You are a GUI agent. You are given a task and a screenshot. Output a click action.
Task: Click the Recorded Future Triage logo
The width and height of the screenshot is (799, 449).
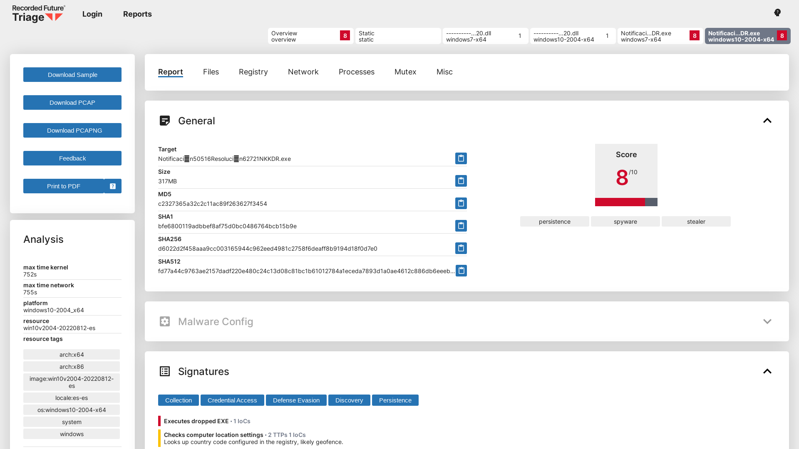click(37, 14)
